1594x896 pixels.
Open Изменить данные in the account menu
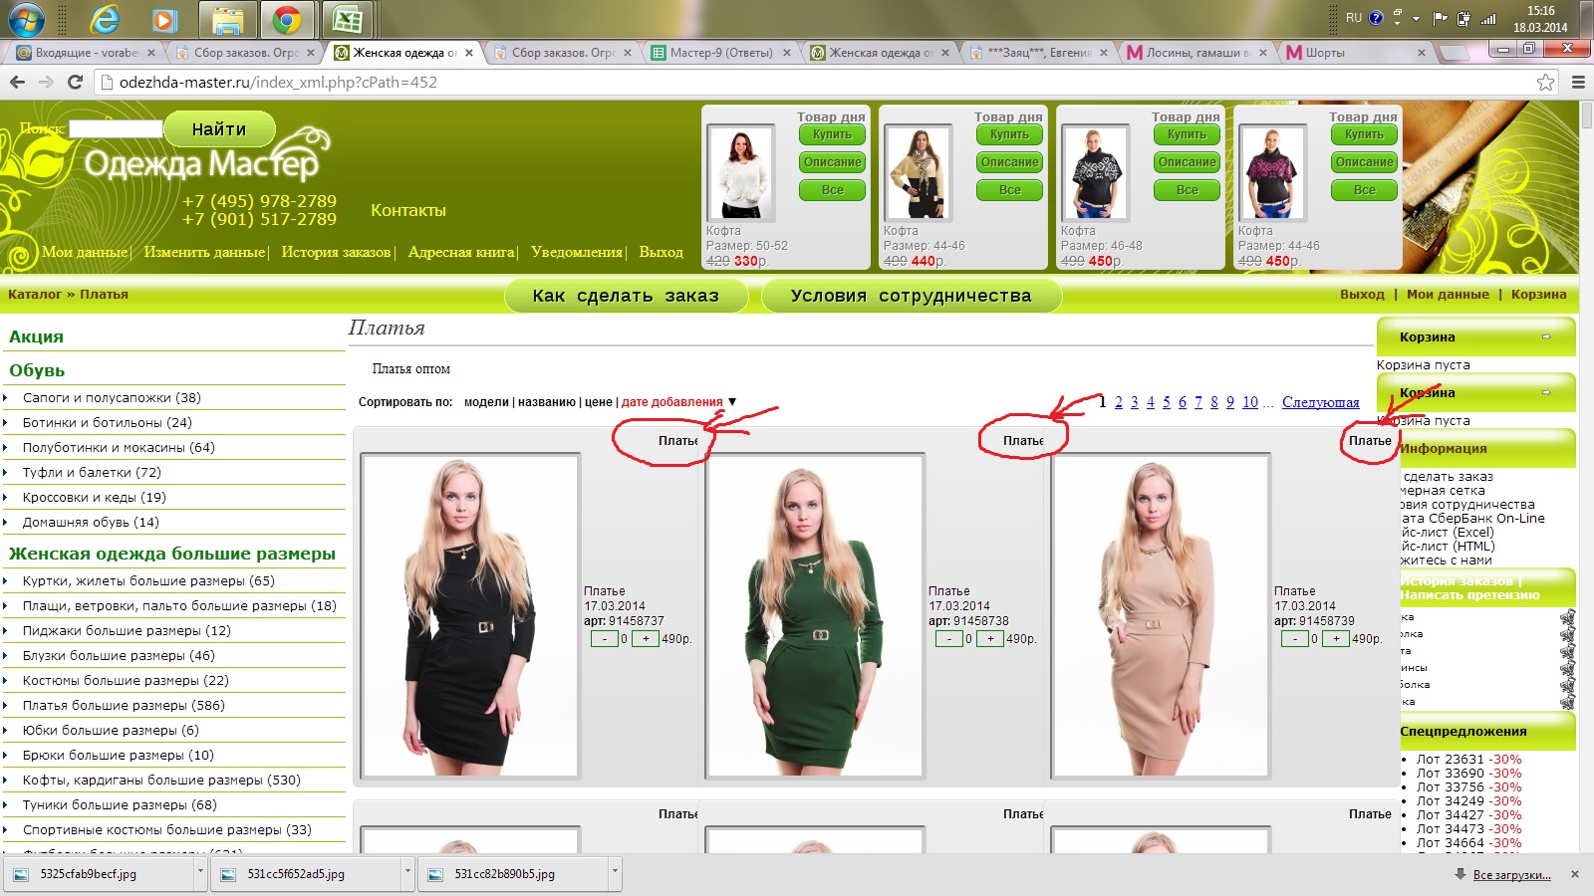click(204, 252)
